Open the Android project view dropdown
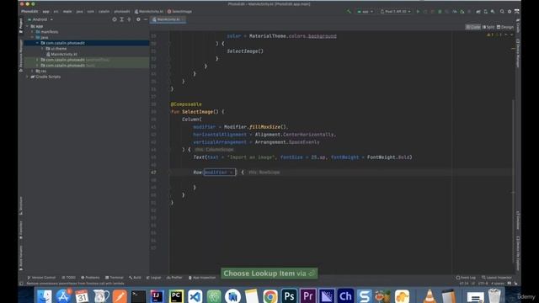Screen dimensions: 539x303 [x=40, y=19]
